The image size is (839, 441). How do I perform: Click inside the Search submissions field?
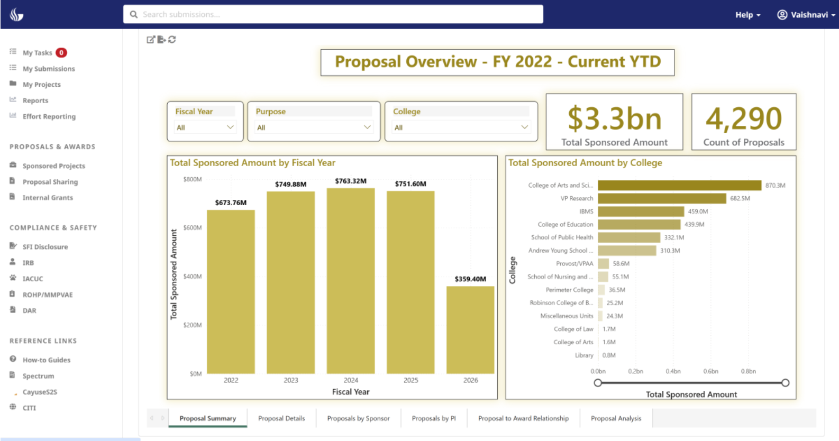[339, 15]
